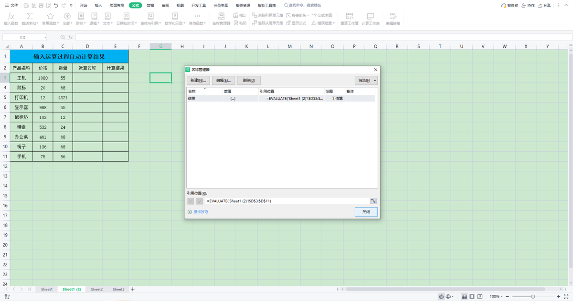Click the add new sheet plus button
This screenshot has width=573, height=301.
click(133, 289)
